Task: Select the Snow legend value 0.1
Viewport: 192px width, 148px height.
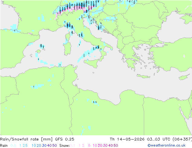Action: tap(73, 146)
